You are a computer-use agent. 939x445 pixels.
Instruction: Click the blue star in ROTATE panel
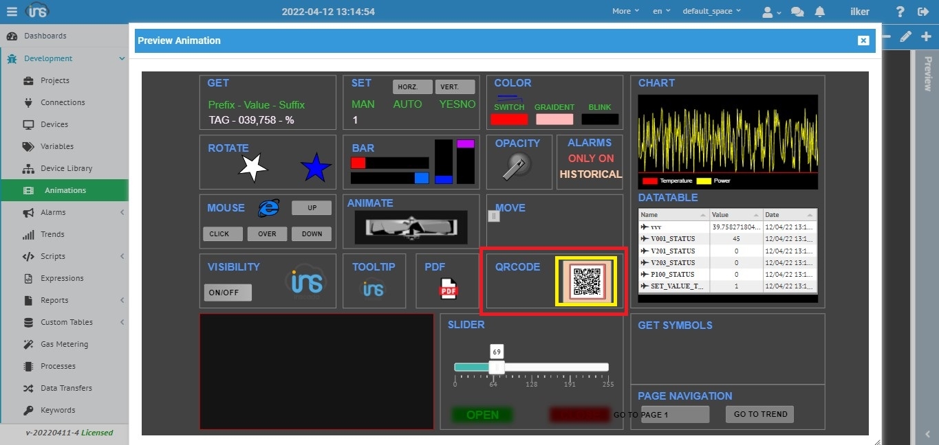316,168
